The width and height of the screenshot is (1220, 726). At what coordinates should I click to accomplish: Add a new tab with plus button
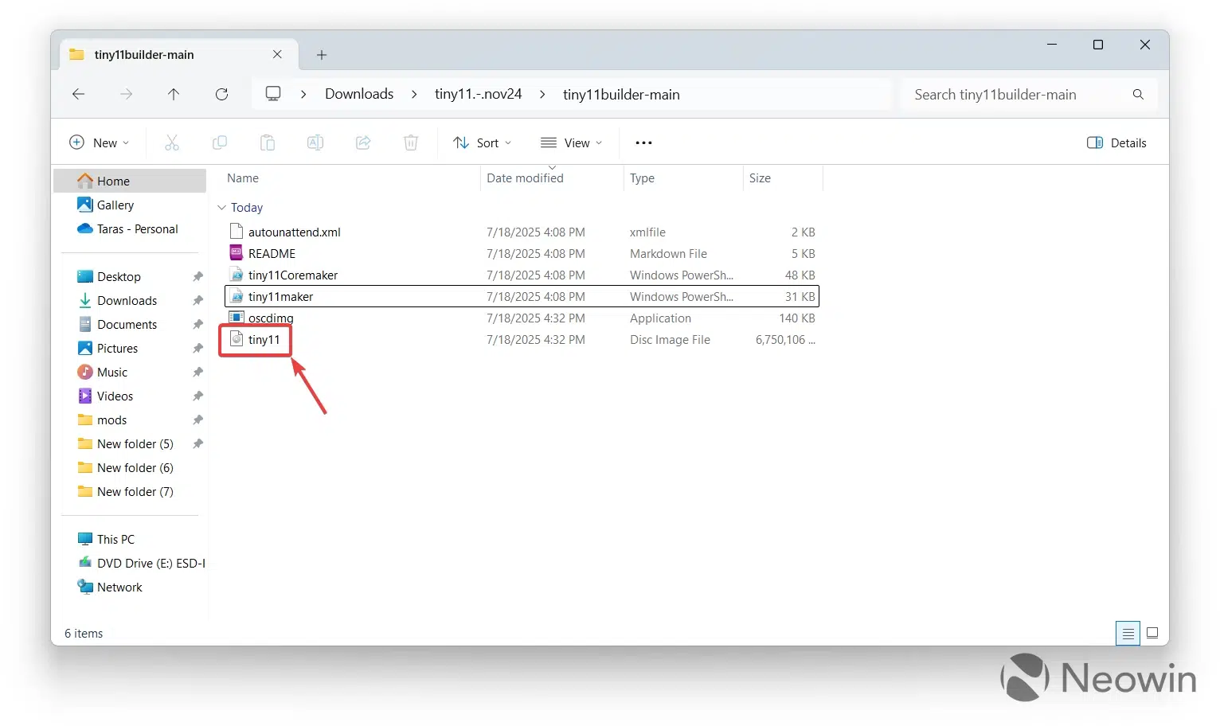click(322, 55)
